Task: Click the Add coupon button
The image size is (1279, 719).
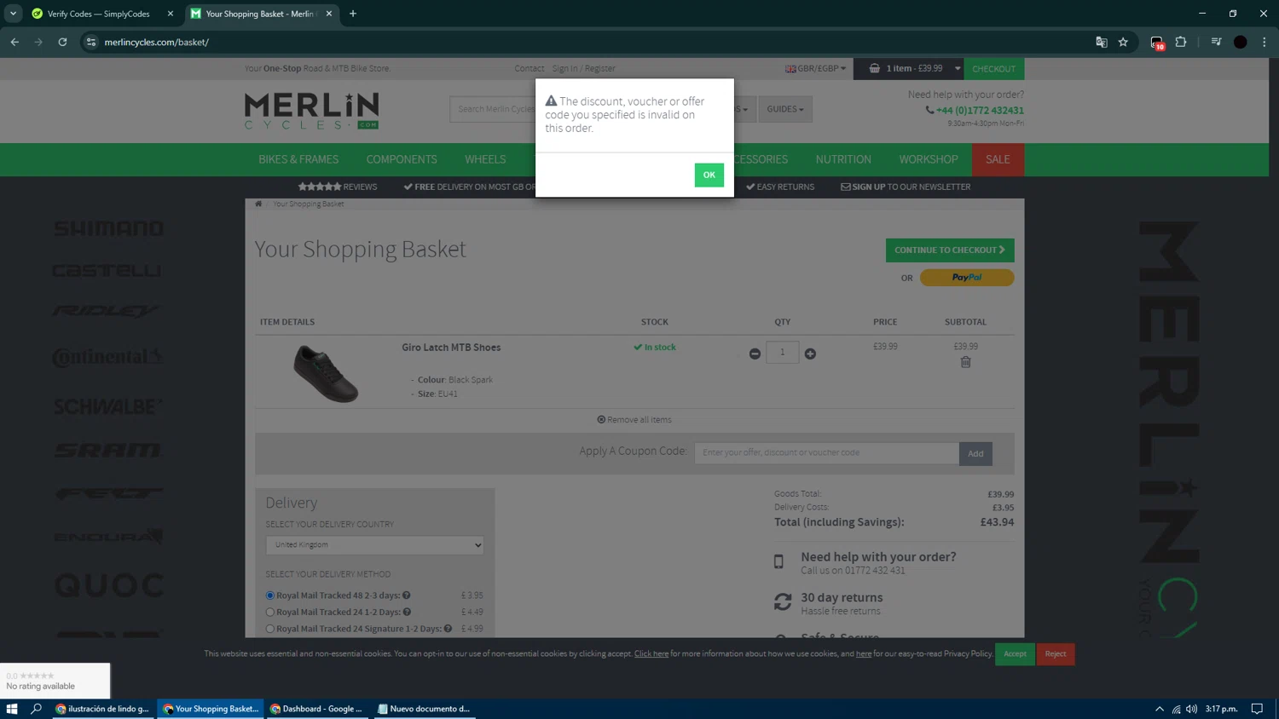Action: coord(975,453)
